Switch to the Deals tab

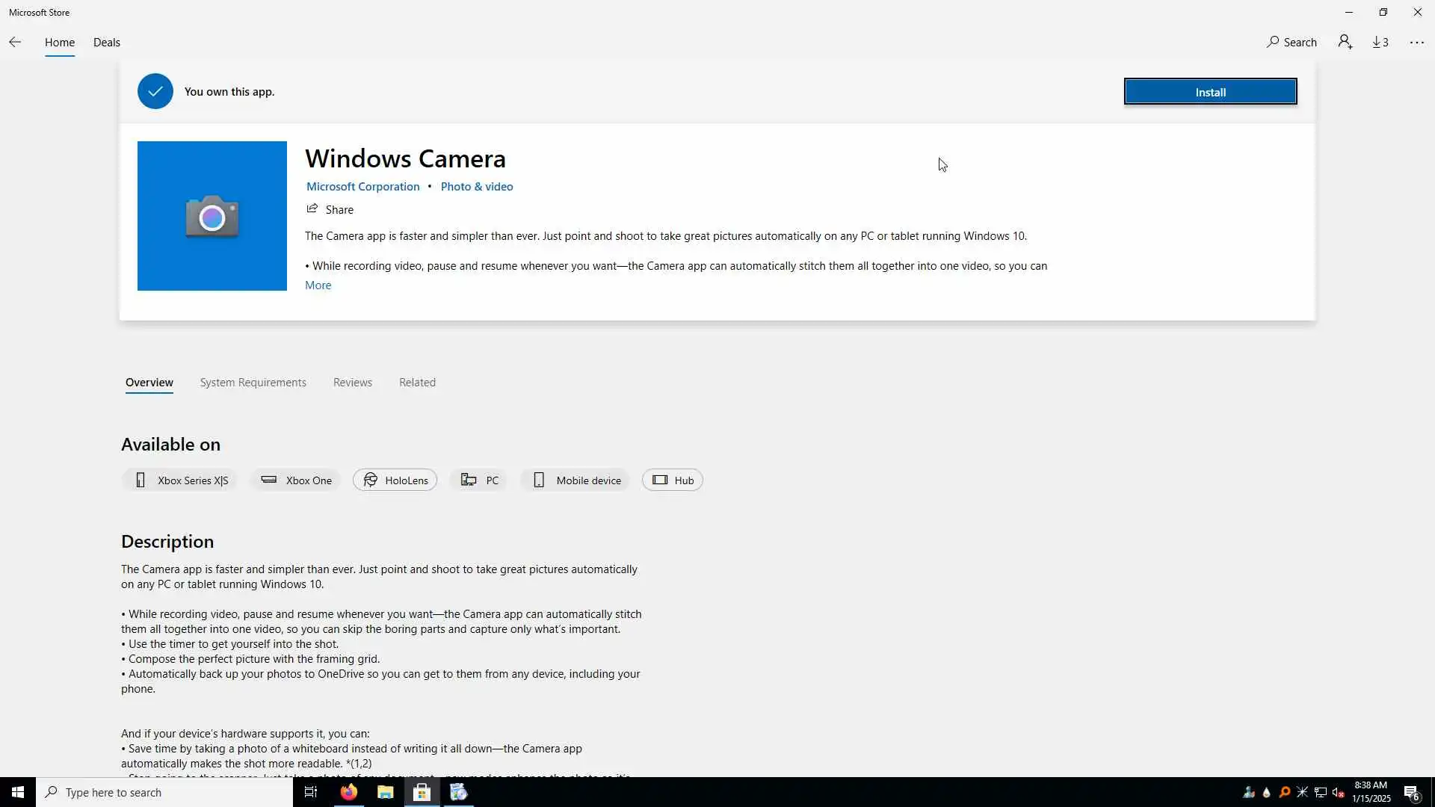pos(106,42)
